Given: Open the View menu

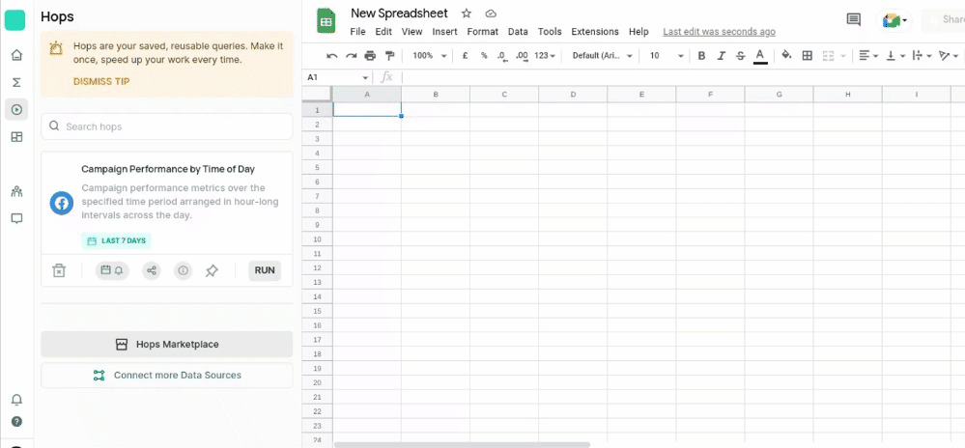Looking at the screenshot, I should 412,32.
